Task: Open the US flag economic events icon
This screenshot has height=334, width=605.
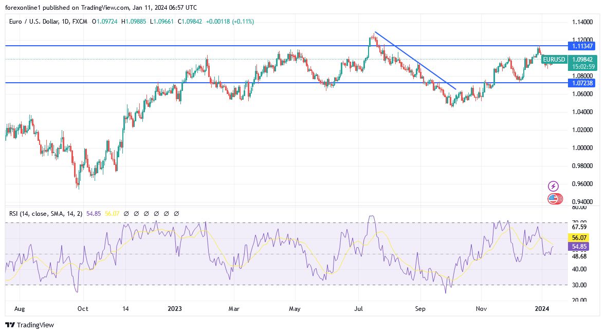Action: tap(554, 199)
